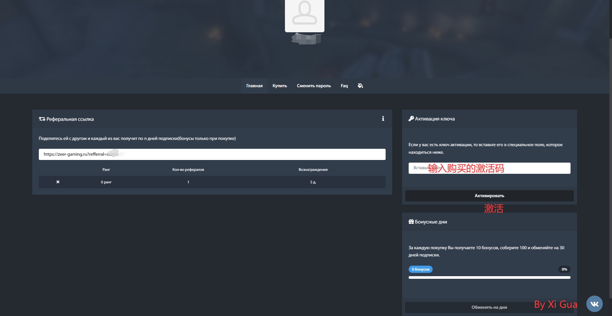Viewport: 612px width, 316px height.
Task: Open Сменить пароль page
Action: coord(314,86)
